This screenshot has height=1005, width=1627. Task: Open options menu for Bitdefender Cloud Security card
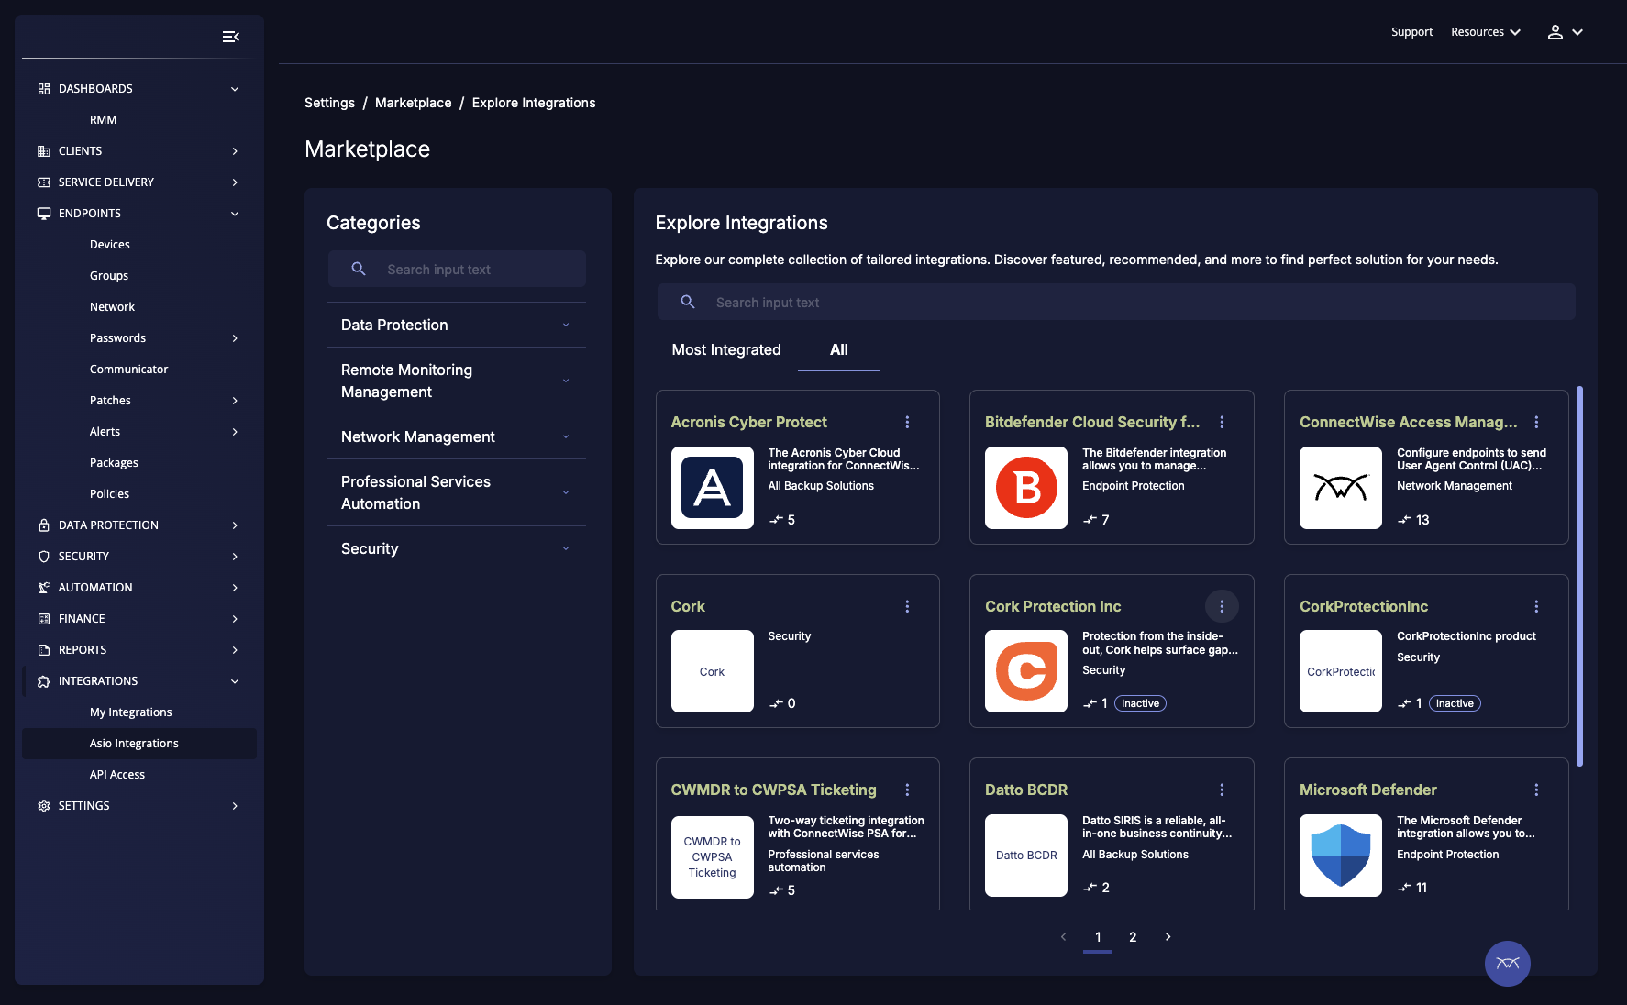click(x=1222, y=422)
